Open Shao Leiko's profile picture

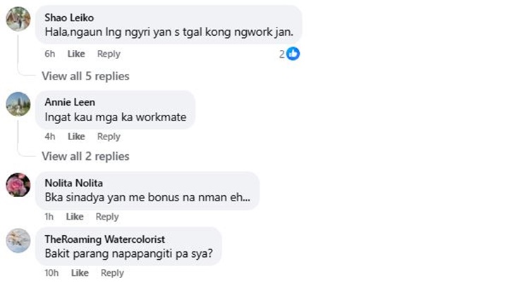pos(18,19)
